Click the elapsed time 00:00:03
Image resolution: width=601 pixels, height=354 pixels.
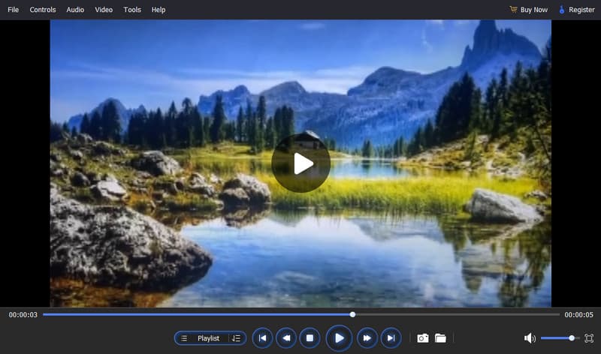tap(23, 314)
